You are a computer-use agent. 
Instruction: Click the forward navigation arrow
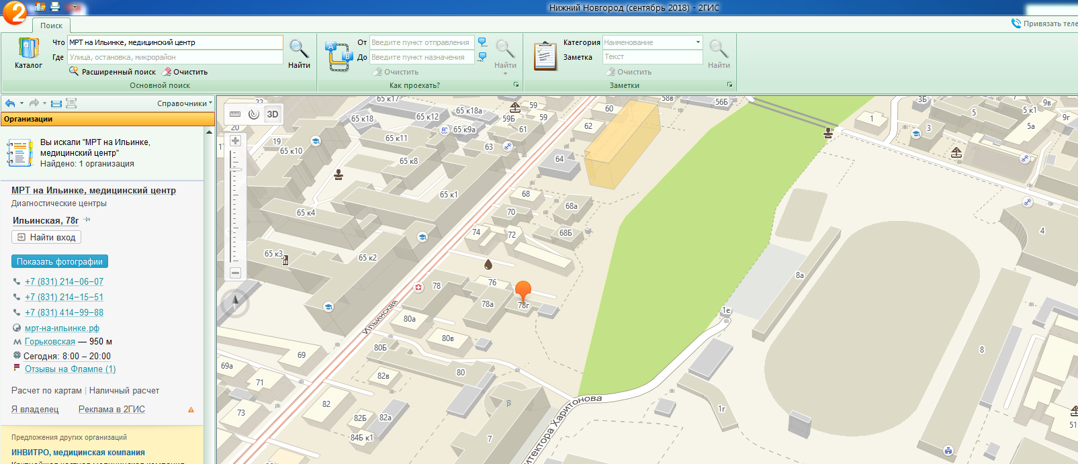[x=34, y=103]
